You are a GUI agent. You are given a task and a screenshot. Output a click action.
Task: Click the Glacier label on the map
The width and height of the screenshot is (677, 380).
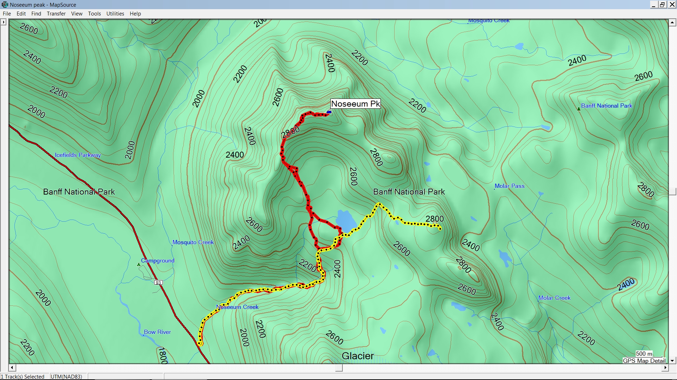click(x=358, y=356)
